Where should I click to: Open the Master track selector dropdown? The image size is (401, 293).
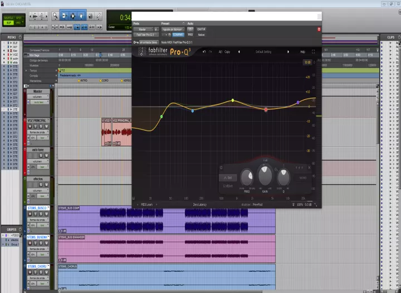point(143,29)
